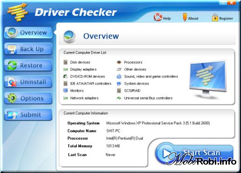
Task: Click the Monitors icon
Action: (65, 91)
